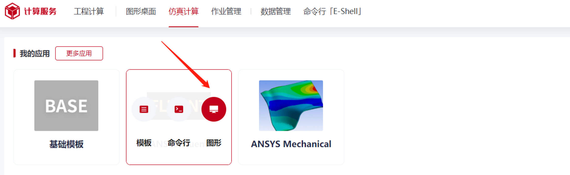Image resolution: width=570 pixels, height=175 pixels.
Task: Select the gray BASE template thumbnail
Action: tap(66, 105)
